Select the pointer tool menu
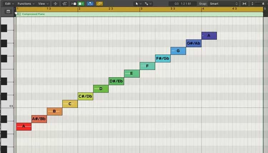The image size is (268, 153). 138,4
